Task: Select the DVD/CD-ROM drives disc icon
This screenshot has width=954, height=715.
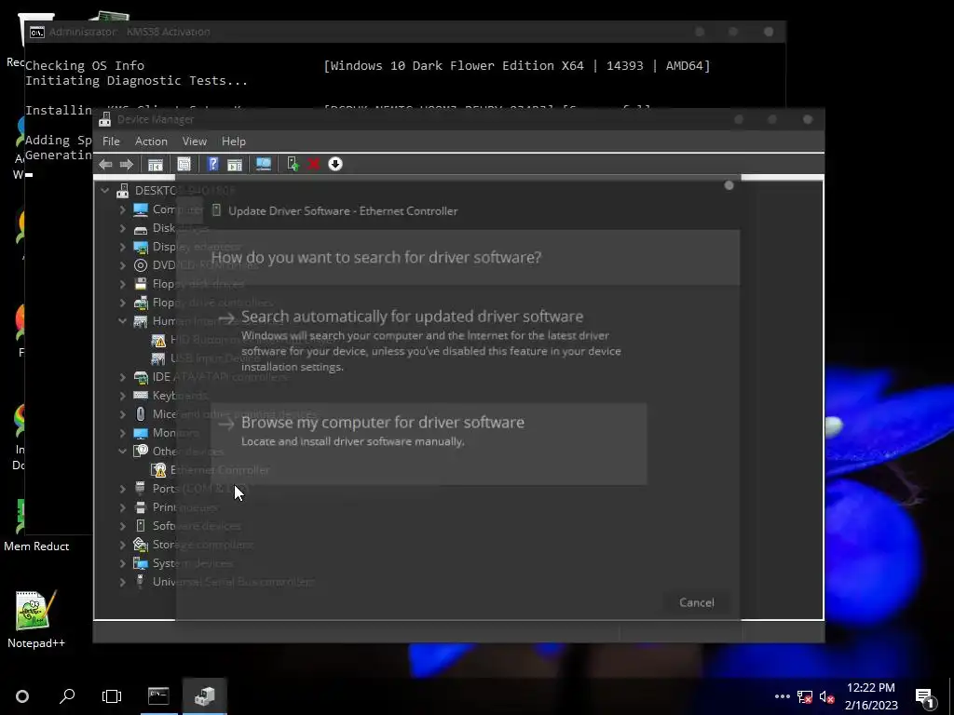Action: click(141, 265)
